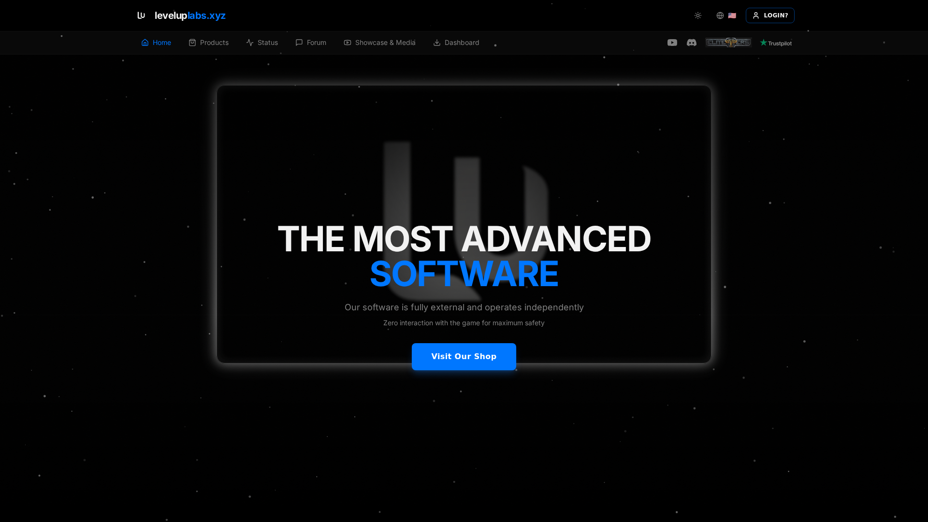The image size is (928, 522).
Task: Open the Home navigation tab
Action: (156, 43)
